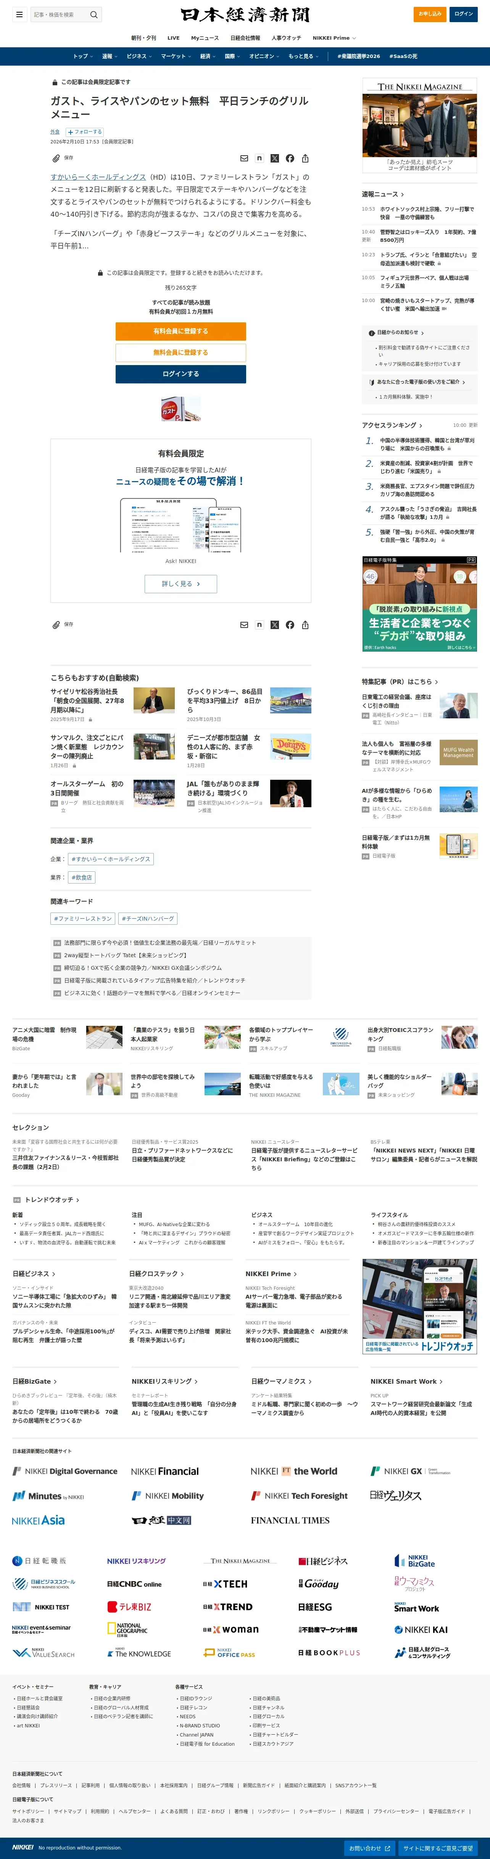Expand the 経済 menu in blue bar
Screen dimensions: 490x1859
(208, 56)
